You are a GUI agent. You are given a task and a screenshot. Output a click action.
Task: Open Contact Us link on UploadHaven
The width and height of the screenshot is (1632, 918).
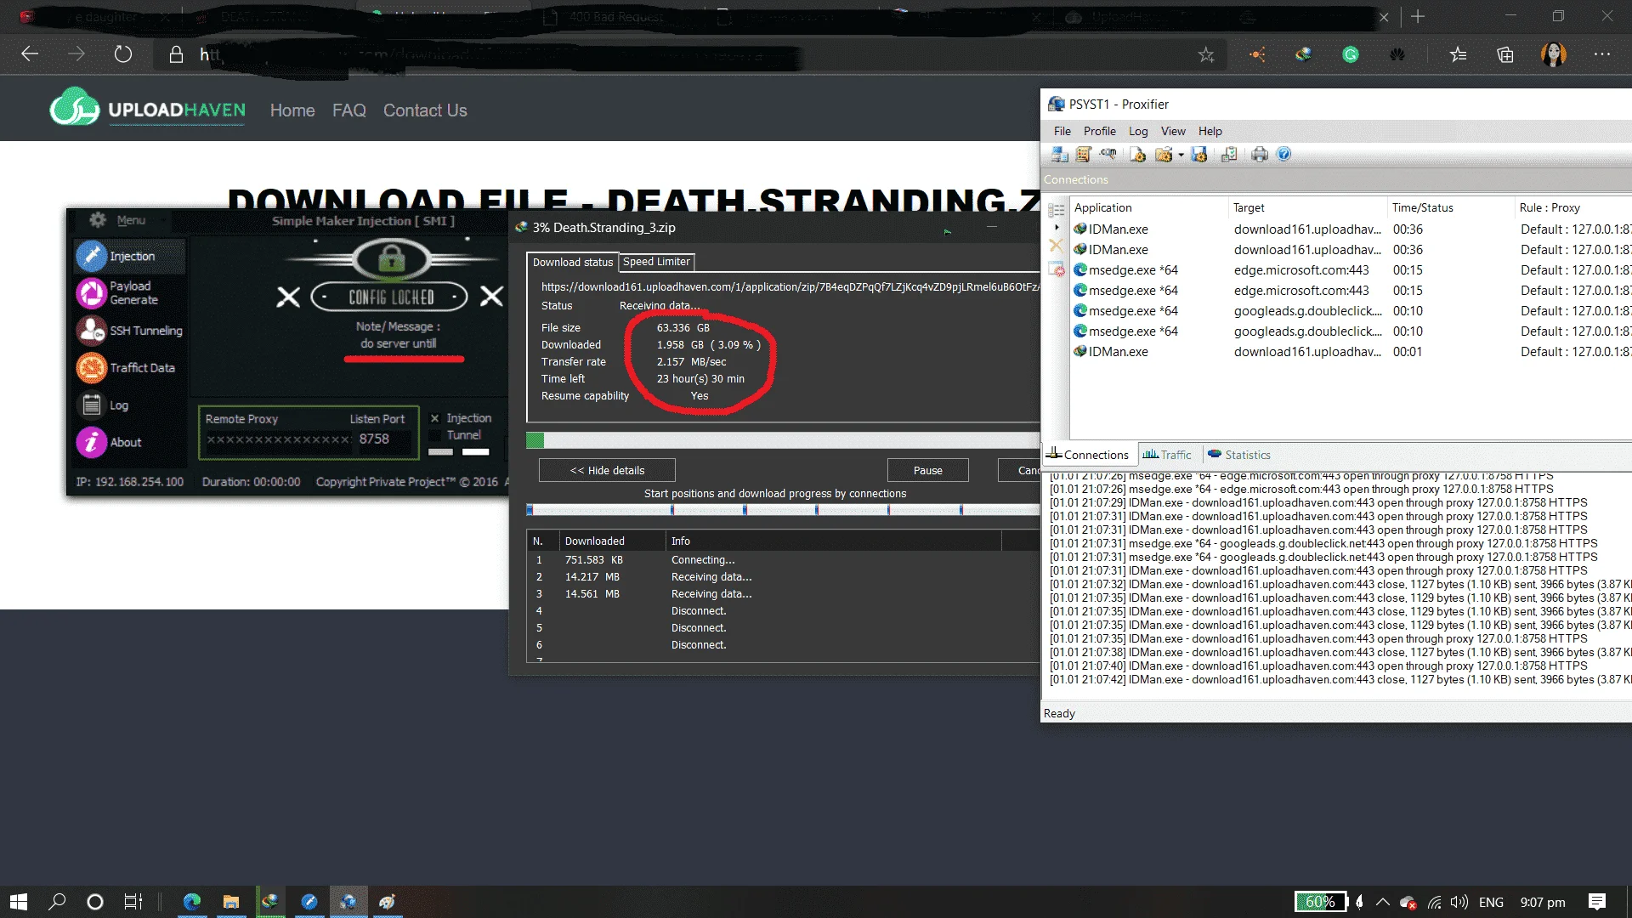coord(425,110)
